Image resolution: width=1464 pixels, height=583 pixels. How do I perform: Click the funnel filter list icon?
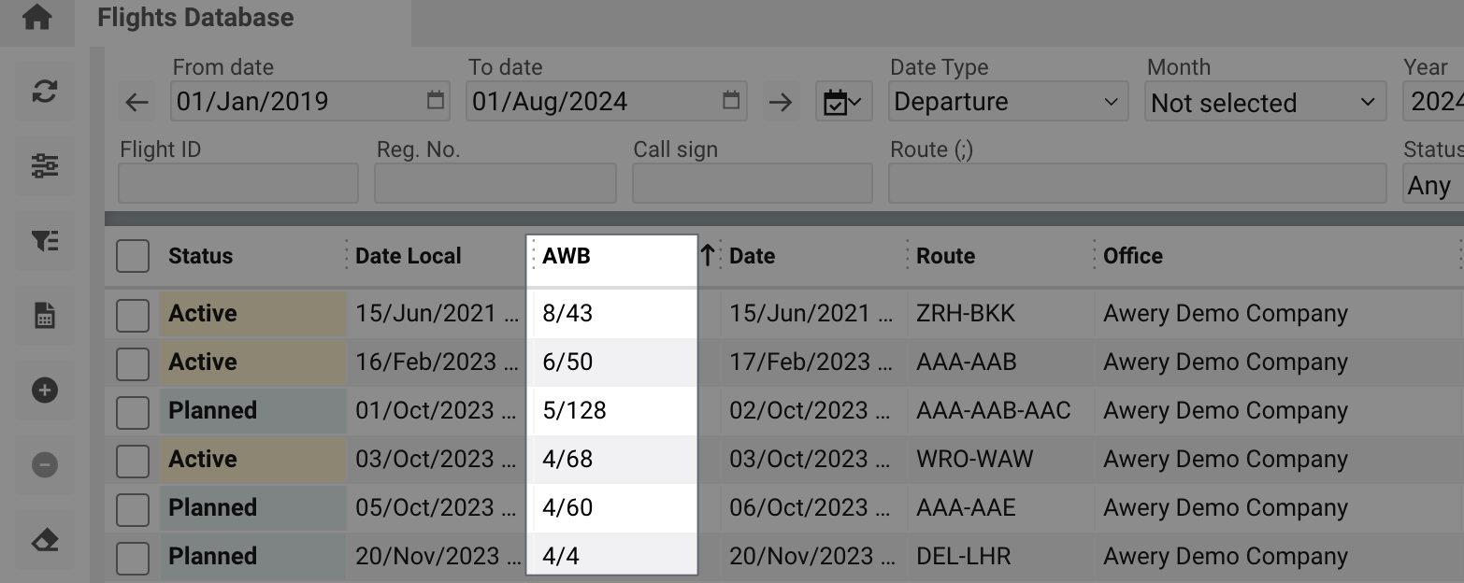pos(45,240)
